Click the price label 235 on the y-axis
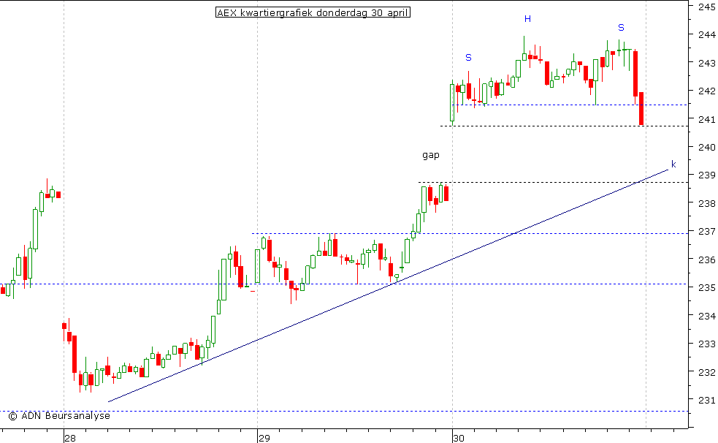The image size is (718, 443). (707, 288)
